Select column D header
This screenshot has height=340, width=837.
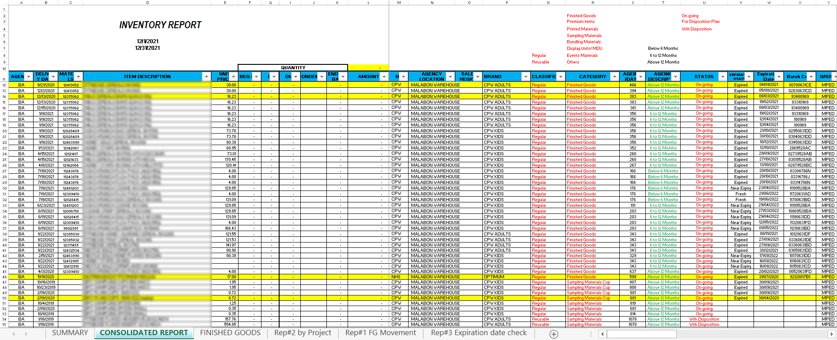148,3
